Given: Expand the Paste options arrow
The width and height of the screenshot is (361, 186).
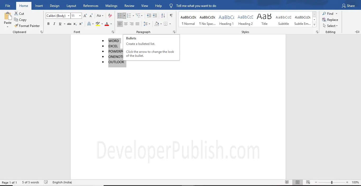Looking at the screenshot, I should tap(7, 27).
